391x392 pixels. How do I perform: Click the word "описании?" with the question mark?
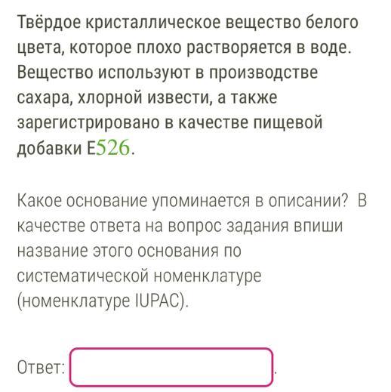308,200
